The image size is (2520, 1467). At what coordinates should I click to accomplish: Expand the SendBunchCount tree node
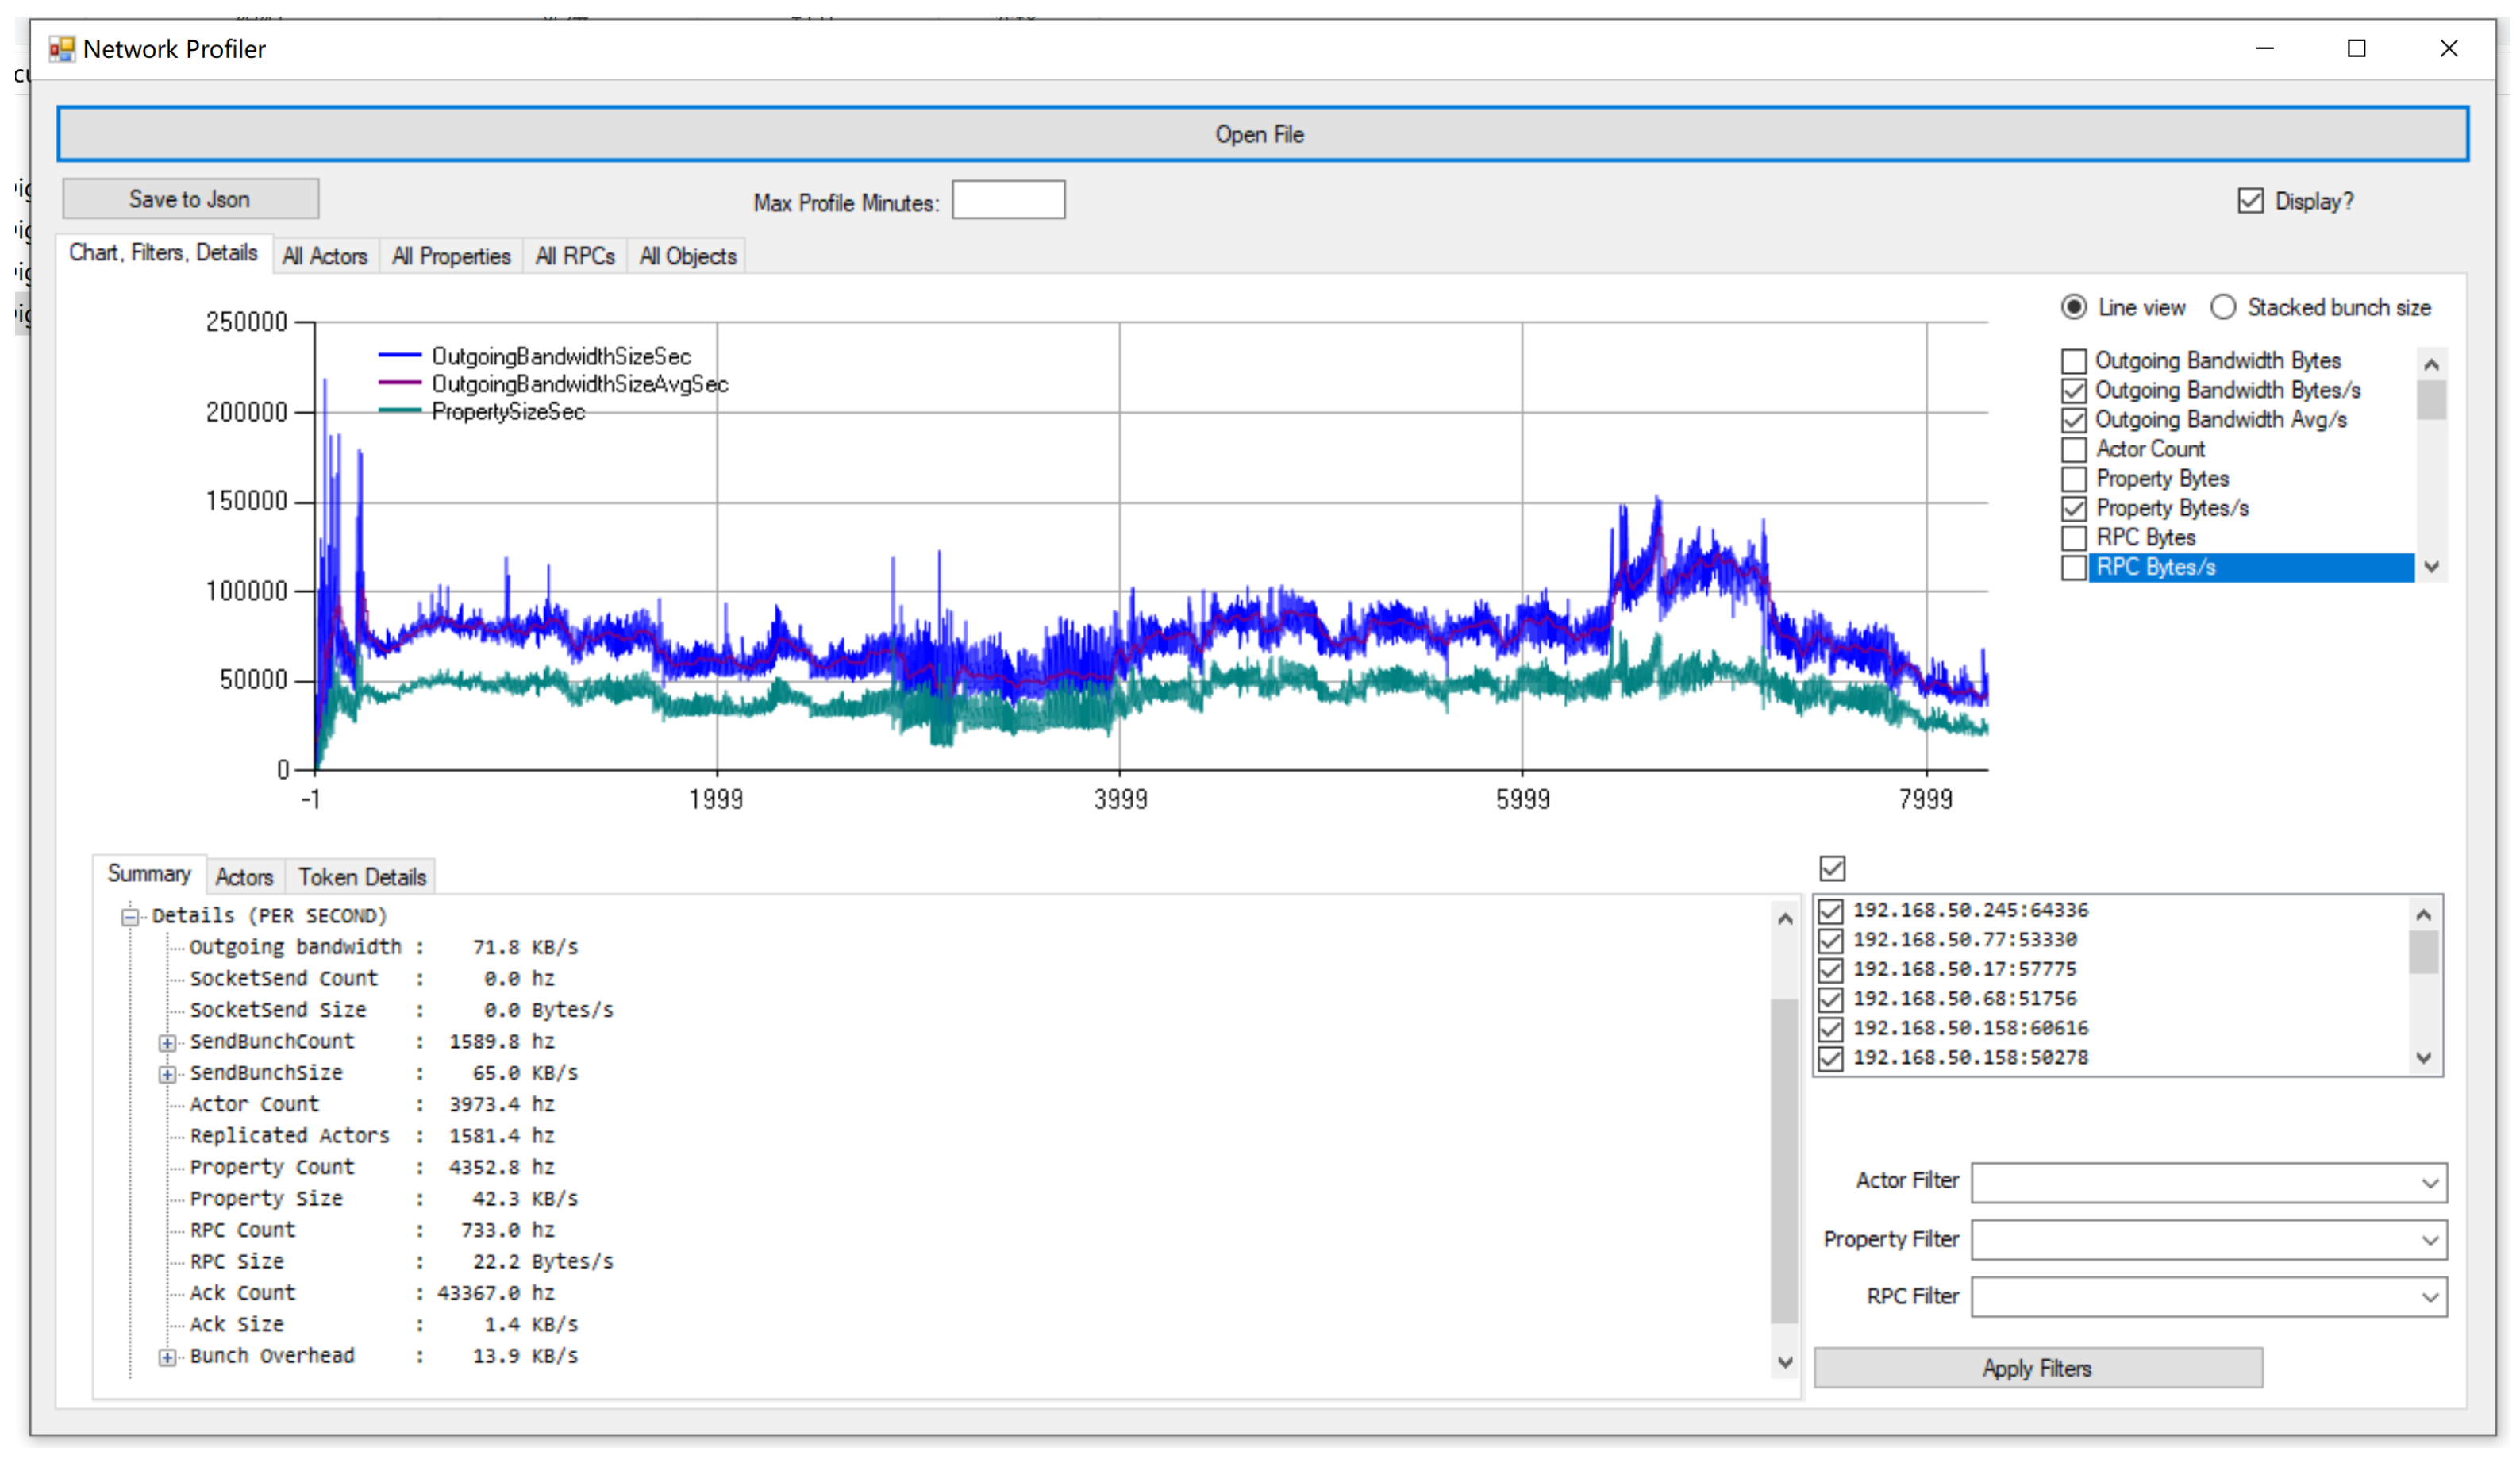coord(168,1043)
